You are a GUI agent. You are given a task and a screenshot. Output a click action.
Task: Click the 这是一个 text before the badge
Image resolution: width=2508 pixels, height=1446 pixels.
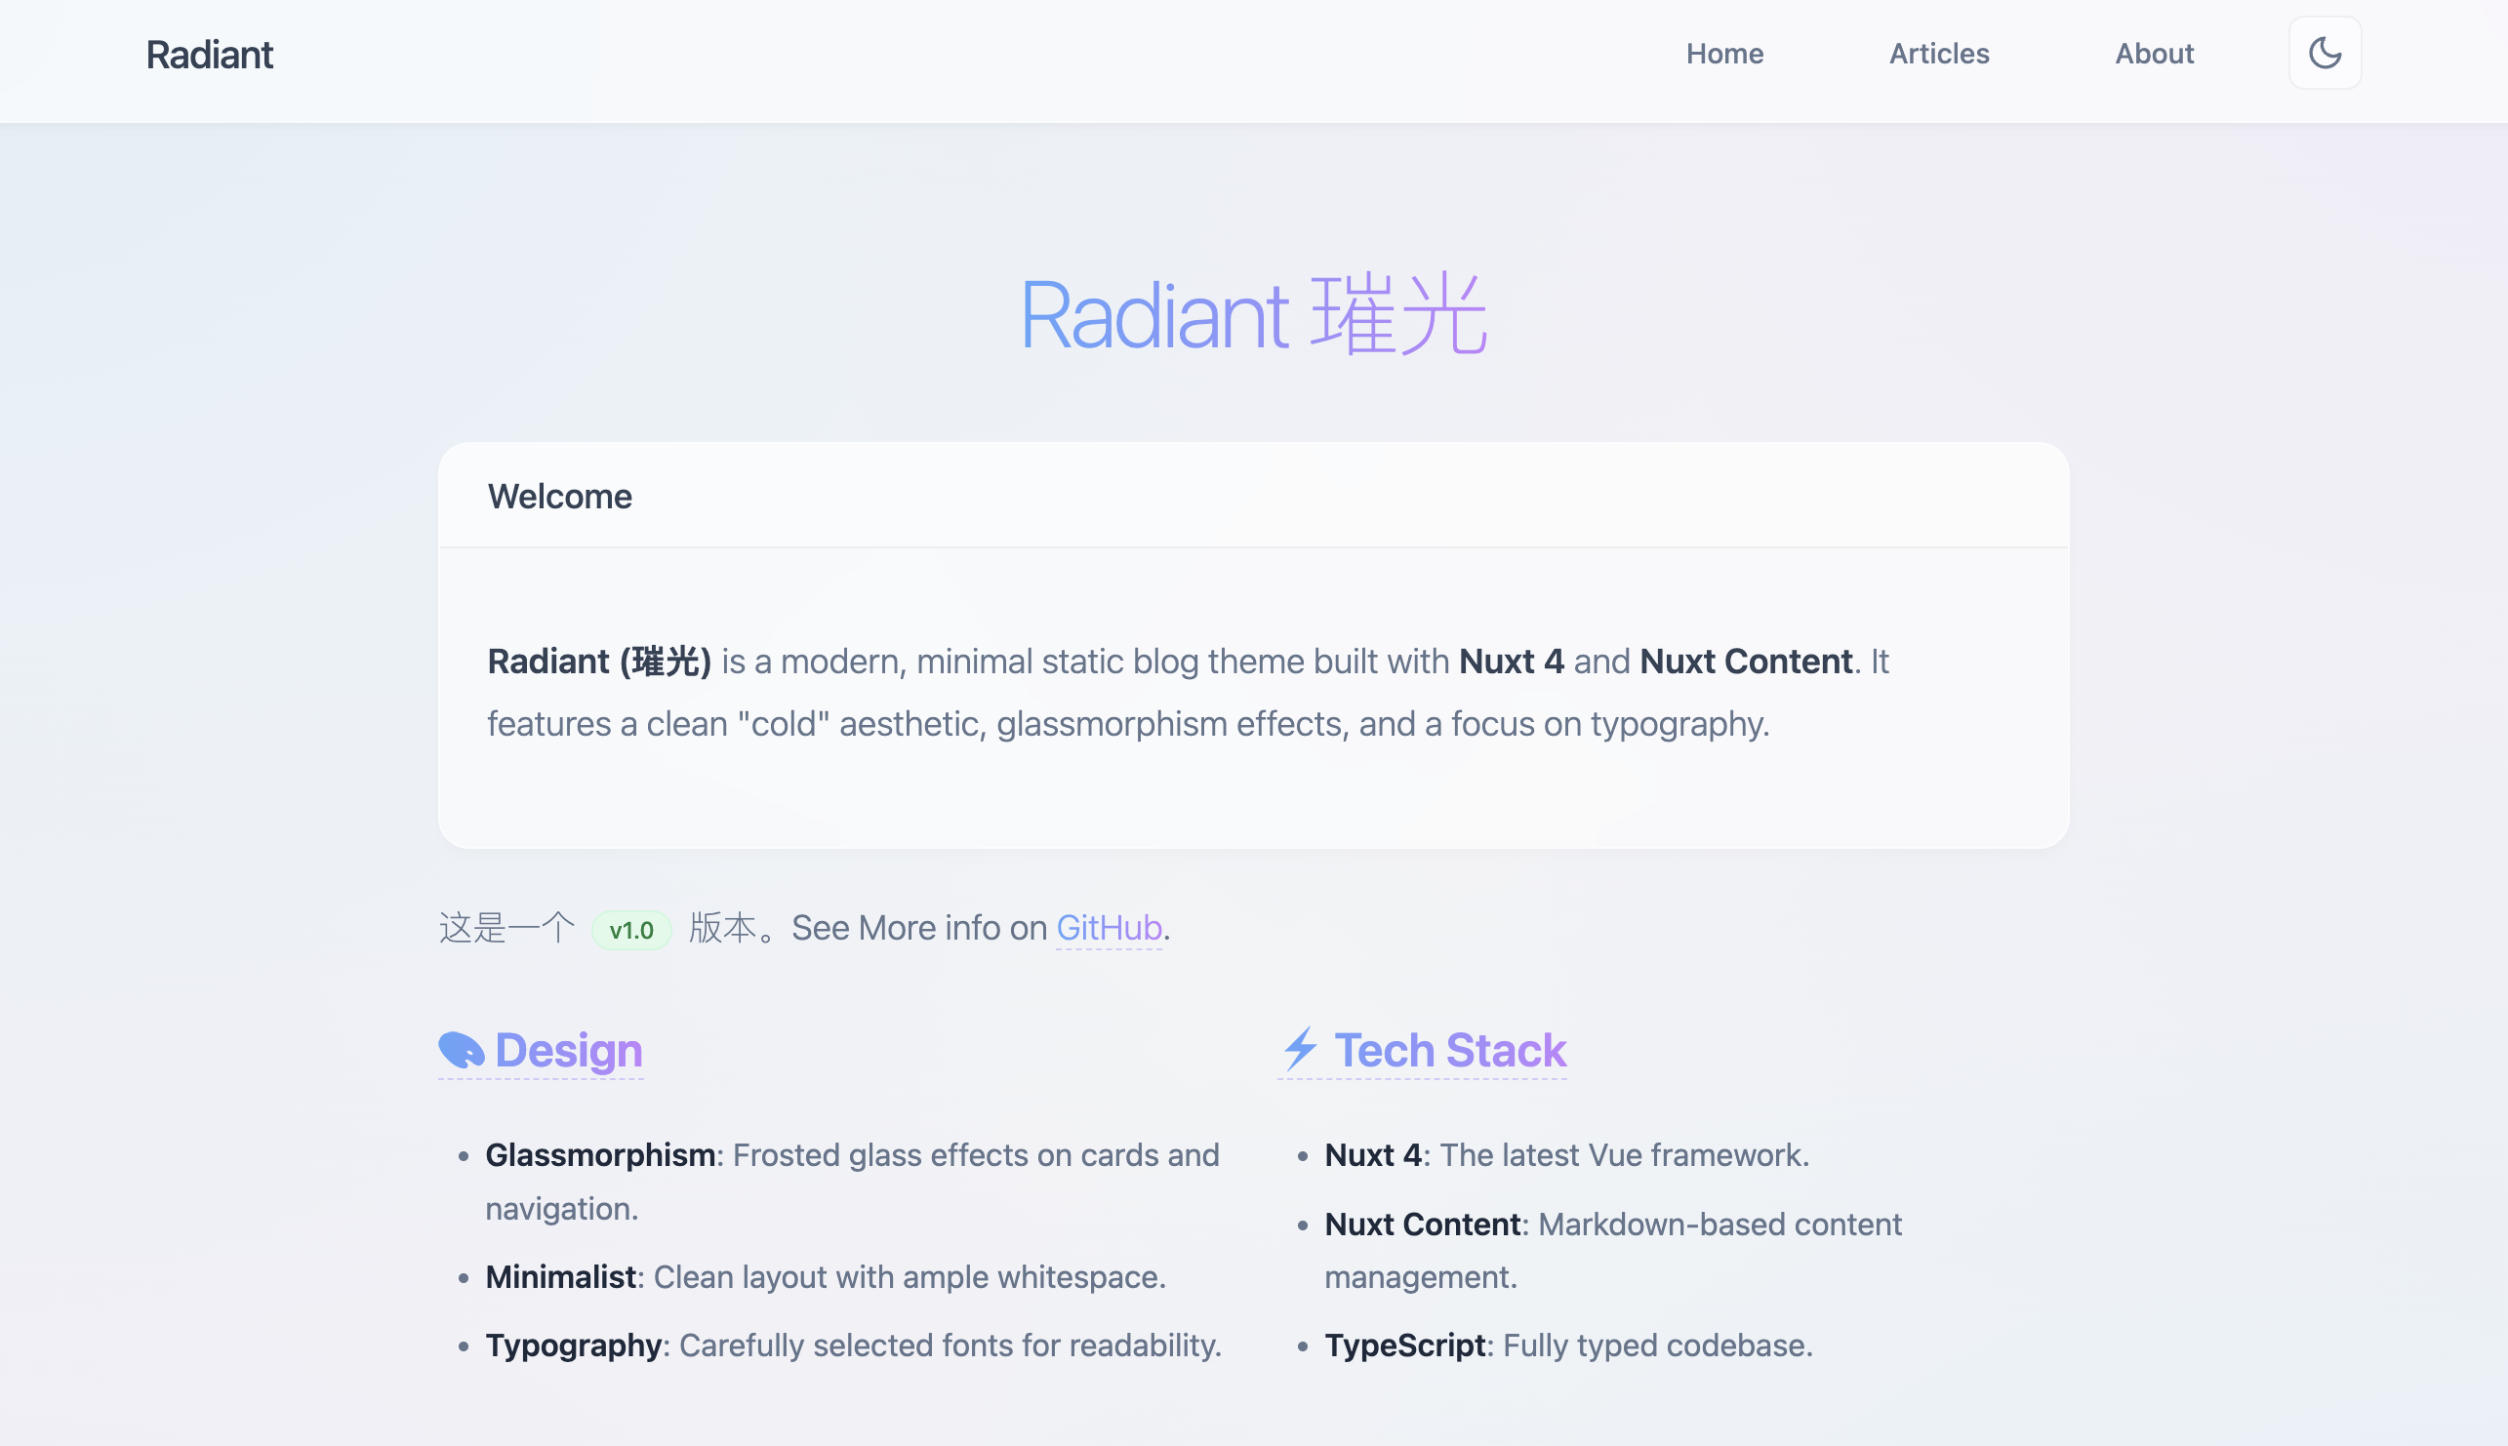(x=506, y=928)
